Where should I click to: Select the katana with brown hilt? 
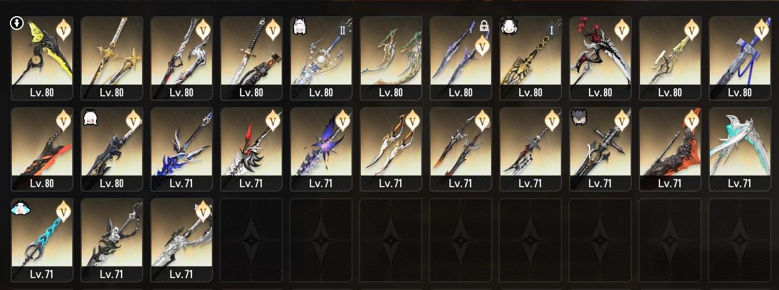[x=251, y=58]
